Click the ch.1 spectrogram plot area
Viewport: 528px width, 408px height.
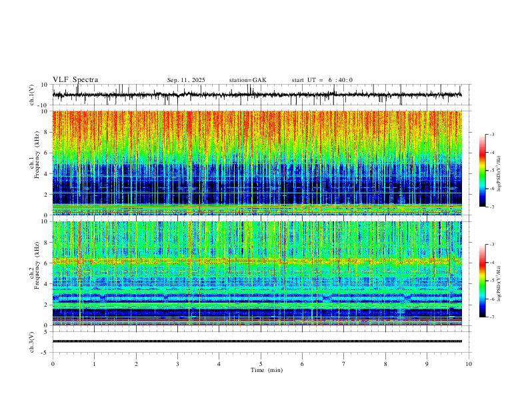(257, 163)
